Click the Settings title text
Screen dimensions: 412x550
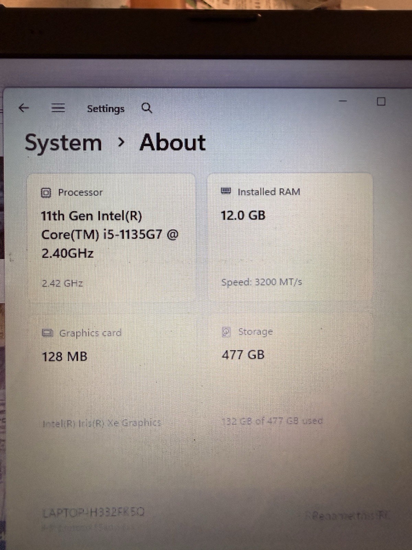coord(106,109)
